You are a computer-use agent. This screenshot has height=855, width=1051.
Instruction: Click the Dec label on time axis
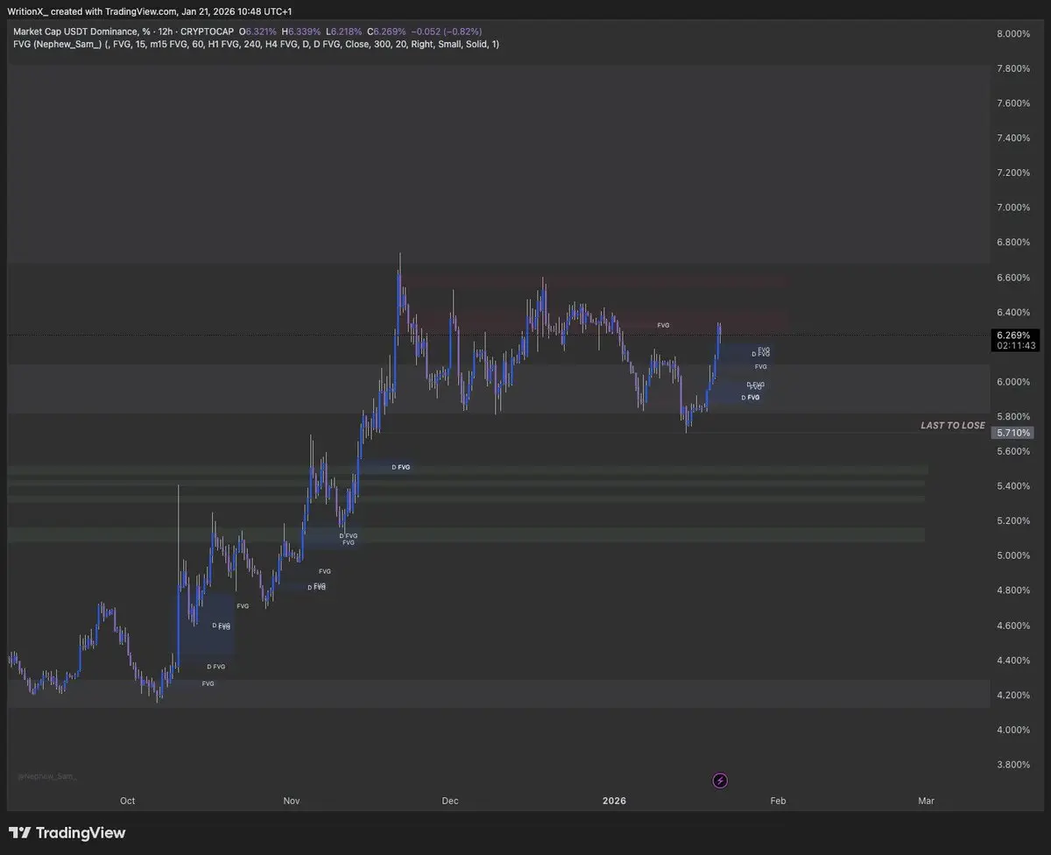coord(450,801)
